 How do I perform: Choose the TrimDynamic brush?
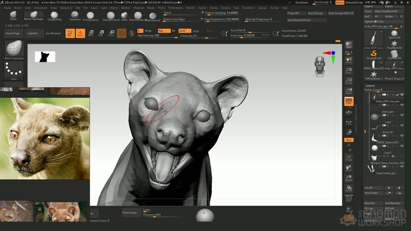click(x=90, y=15)
